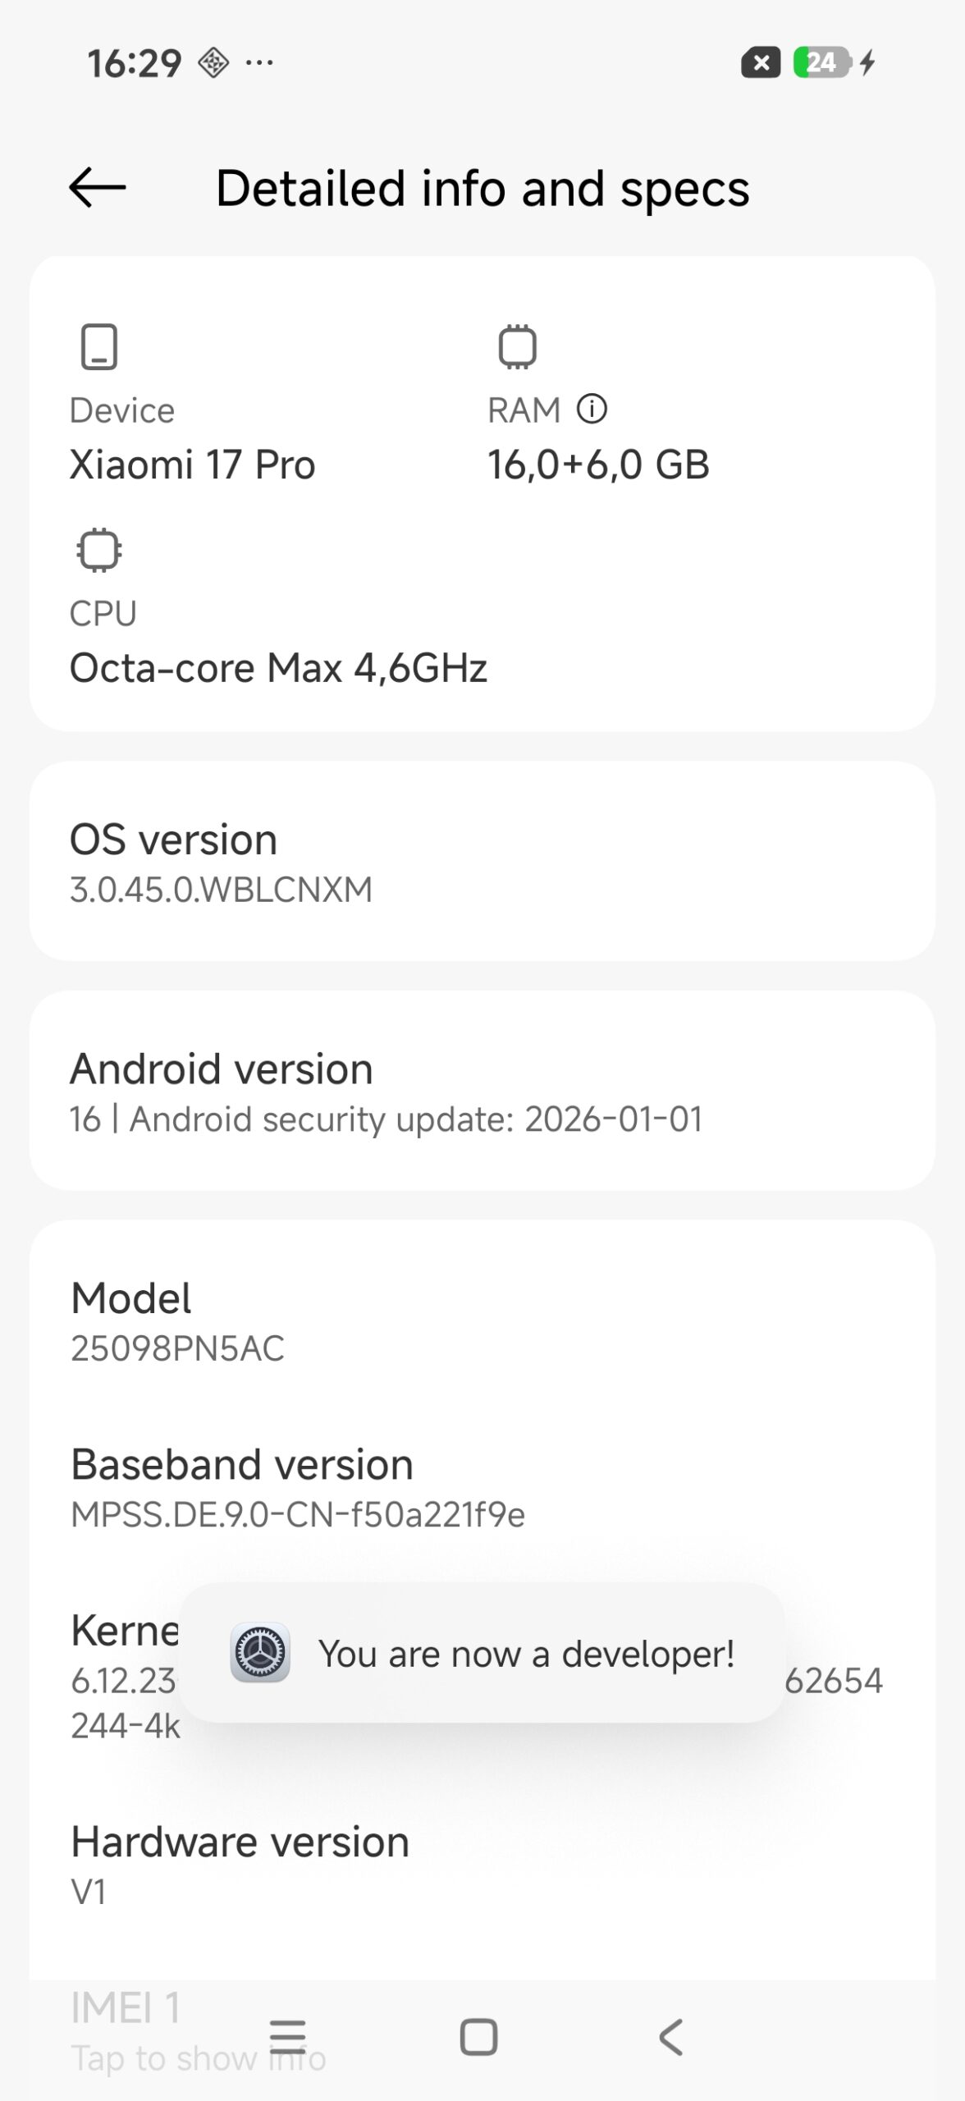The width and height of the screenshot is (965, 2101).
Task: Tap the settings gear icon in toast
Action: [x=260, y=1653]
